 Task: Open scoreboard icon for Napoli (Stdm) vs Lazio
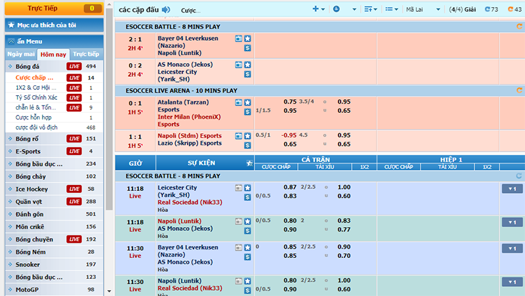[238, 136]
